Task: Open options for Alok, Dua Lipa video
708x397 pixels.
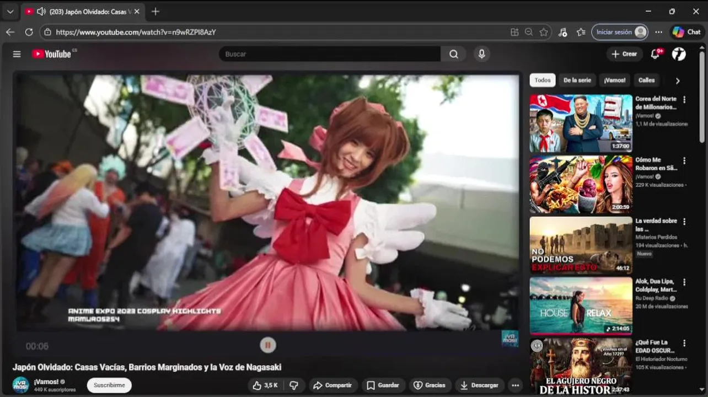Action: point(684,282)
